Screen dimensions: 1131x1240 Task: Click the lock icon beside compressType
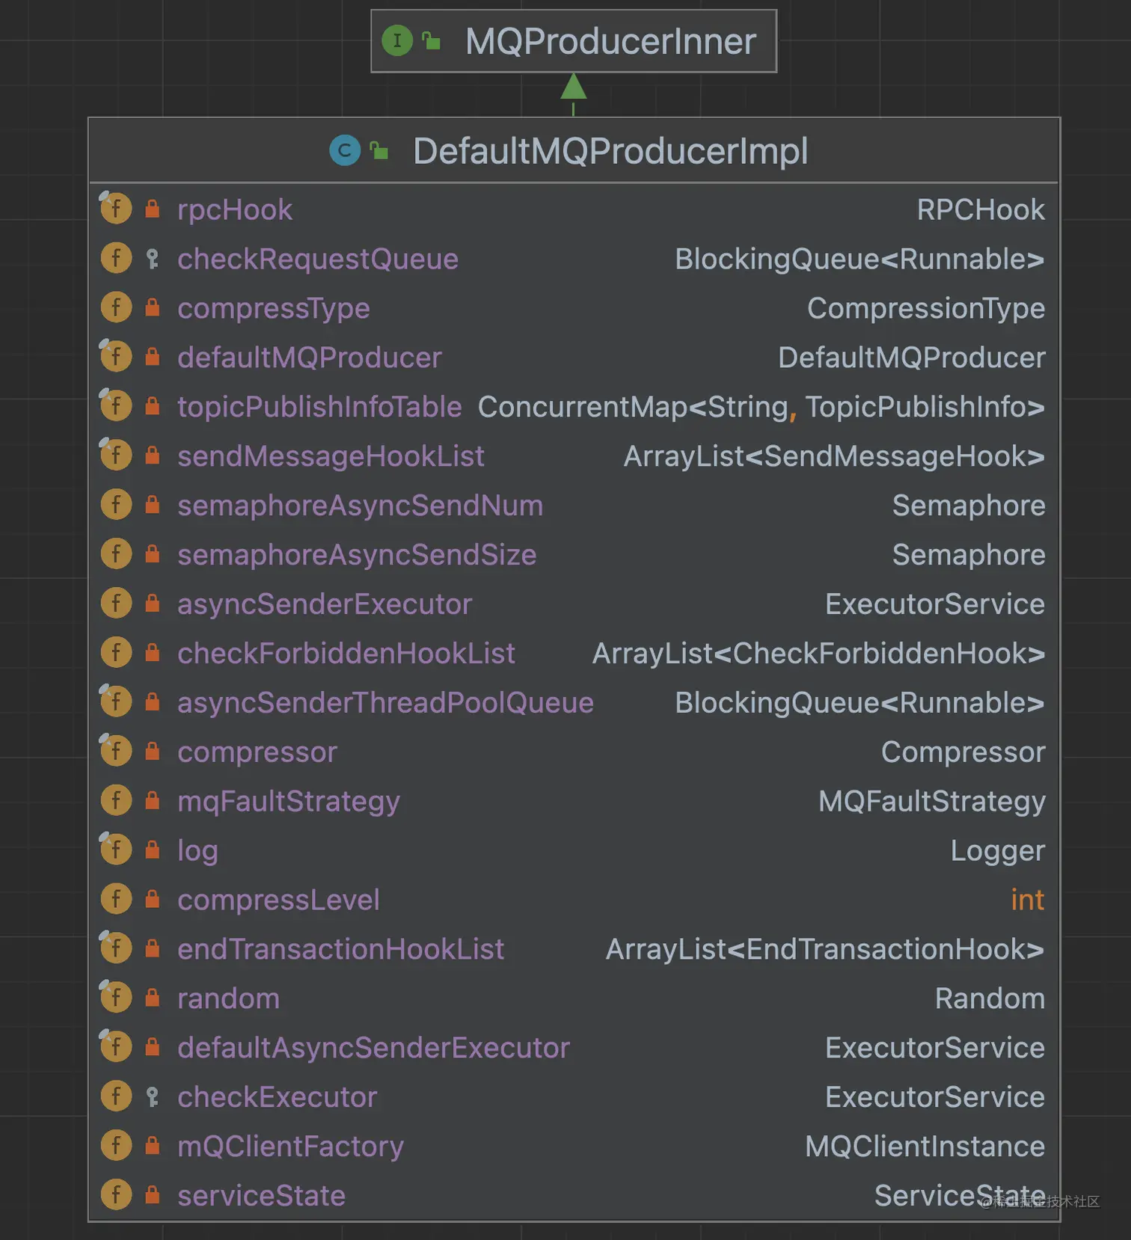point(153,308)
